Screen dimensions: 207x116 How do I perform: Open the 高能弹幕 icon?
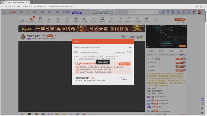point(102,20)
